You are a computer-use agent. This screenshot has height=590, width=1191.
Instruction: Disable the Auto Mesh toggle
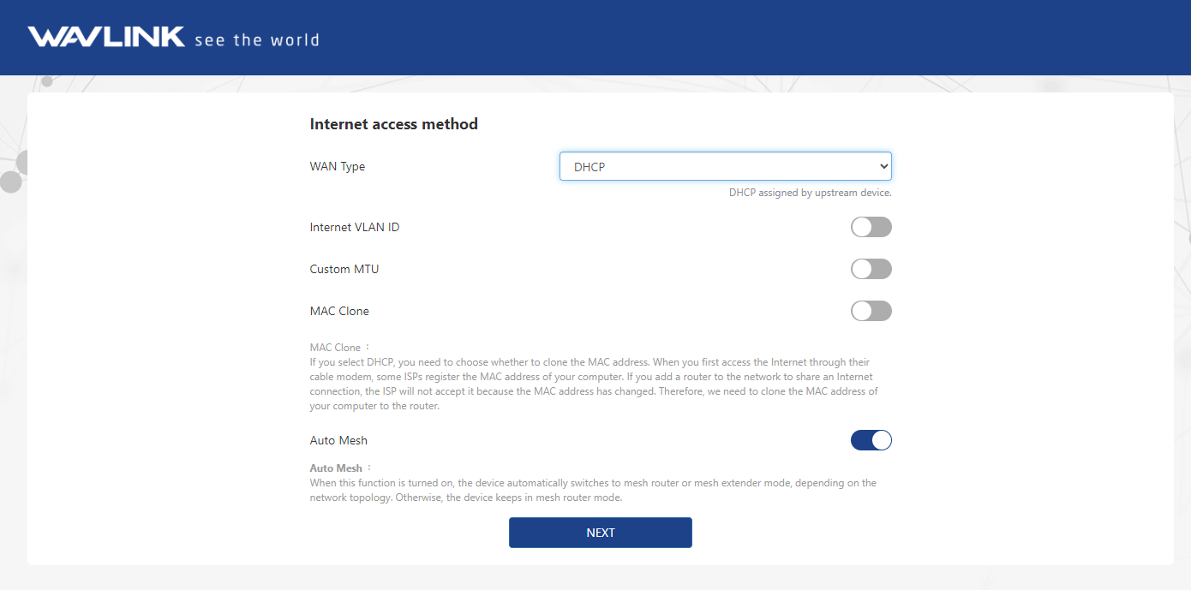pyautogui.click(x=871, y=440)
